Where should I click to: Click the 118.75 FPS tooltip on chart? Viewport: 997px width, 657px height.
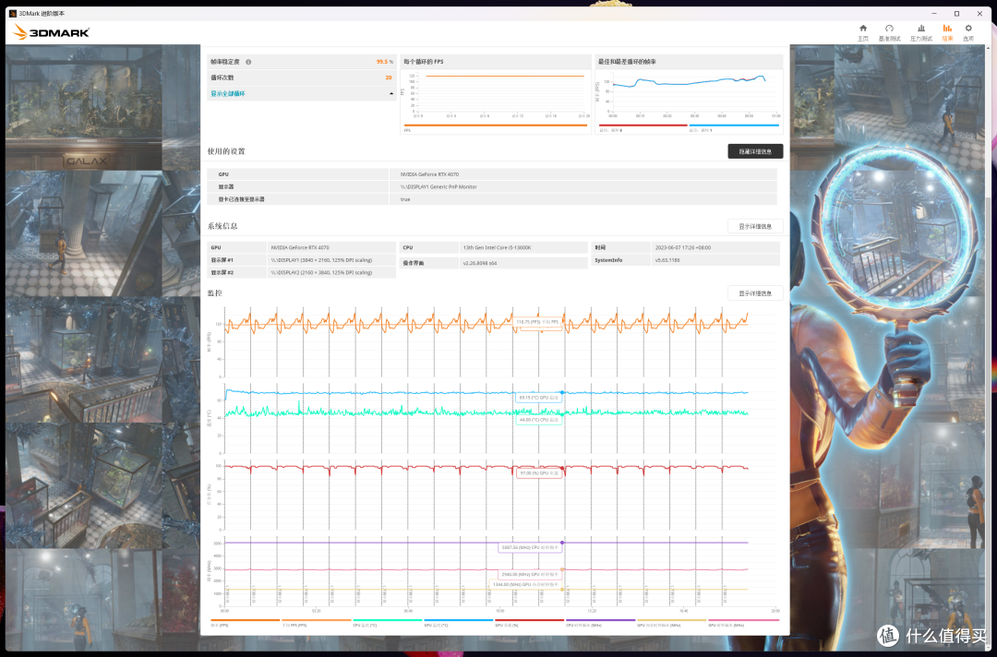click(538, 322)
